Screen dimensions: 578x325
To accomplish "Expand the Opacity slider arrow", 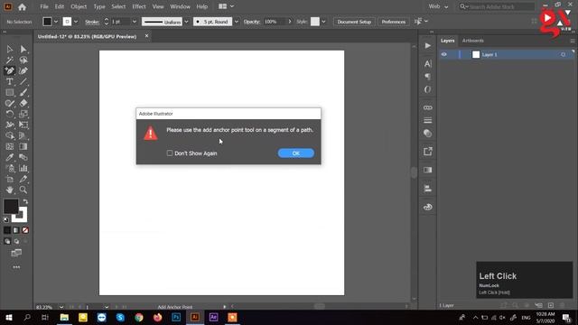I will click(x=290, y=22).
